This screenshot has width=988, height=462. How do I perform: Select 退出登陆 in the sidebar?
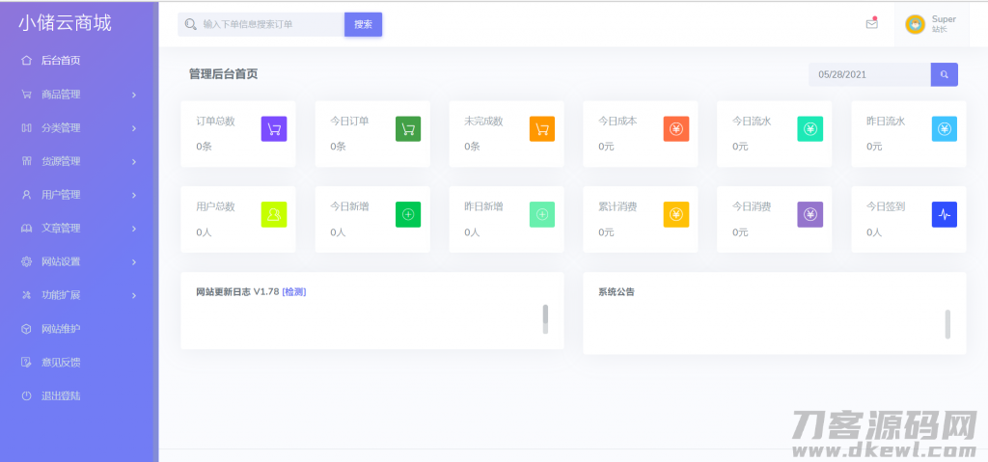coord(60,395)
